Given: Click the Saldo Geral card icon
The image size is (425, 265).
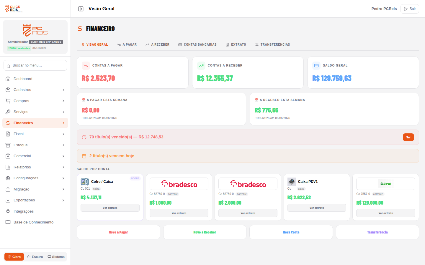Looking at the screenshot, I should [316, 66].
